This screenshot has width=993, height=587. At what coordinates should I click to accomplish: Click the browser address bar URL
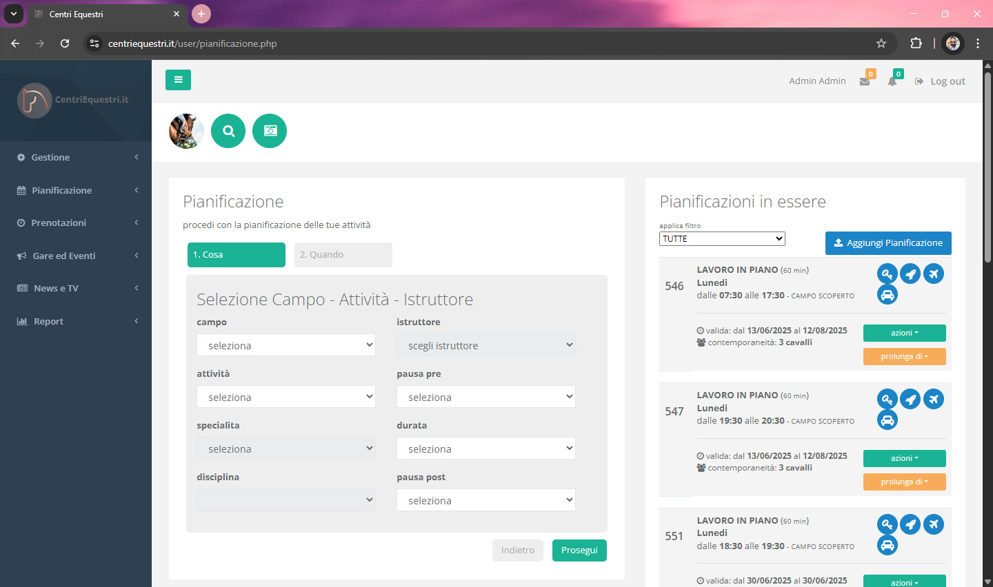coord(192,43)
